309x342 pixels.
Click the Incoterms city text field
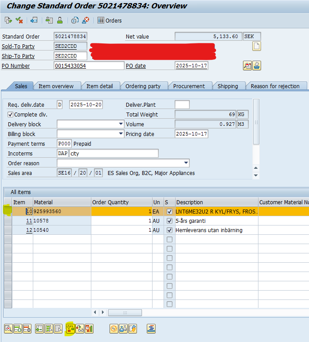coord(114,153)
